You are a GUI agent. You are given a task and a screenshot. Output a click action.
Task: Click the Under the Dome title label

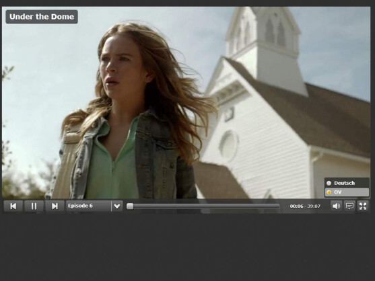click(x=42, y=17)
